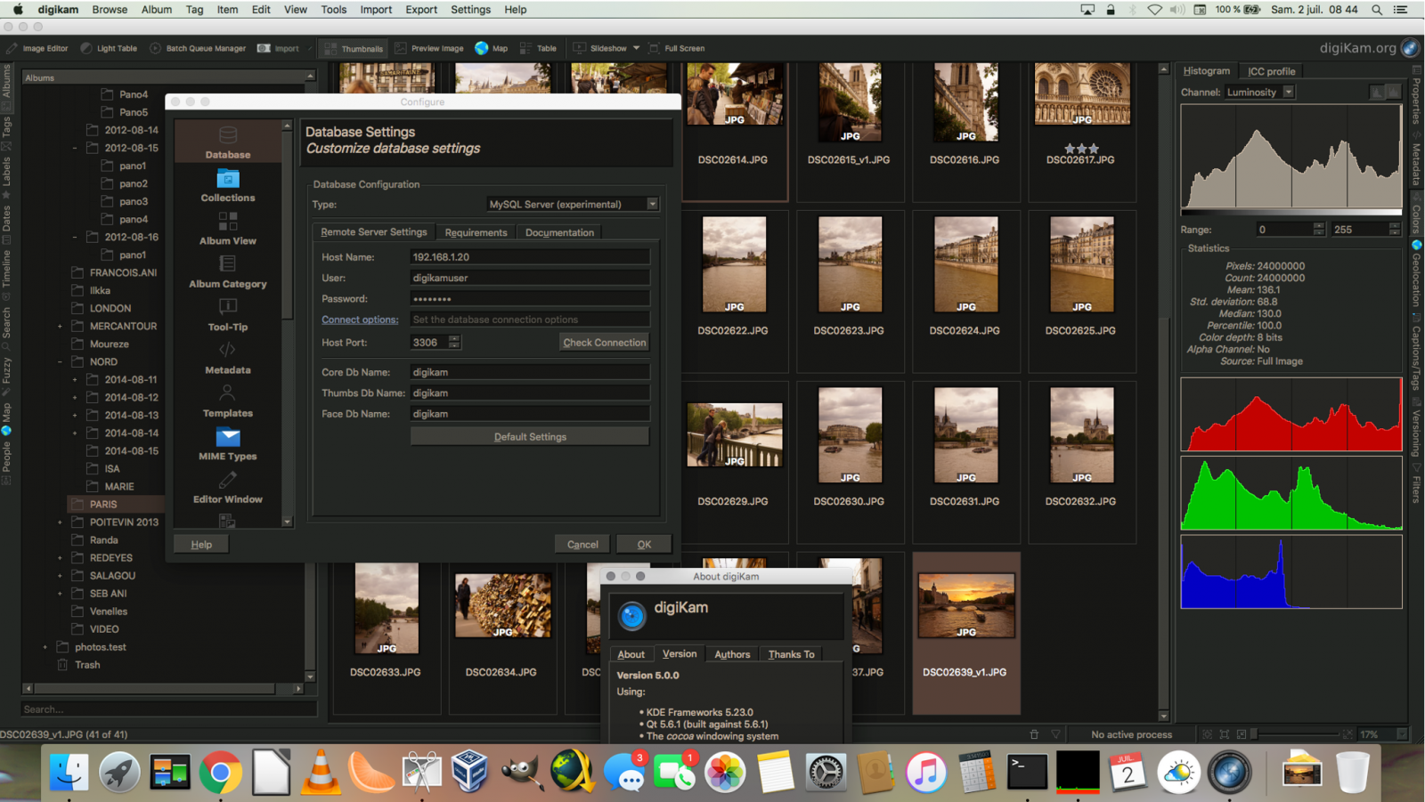The height and width of the screenshot is (802, 1425).
Task: Open the Tools menu
Action: [333, 10]
